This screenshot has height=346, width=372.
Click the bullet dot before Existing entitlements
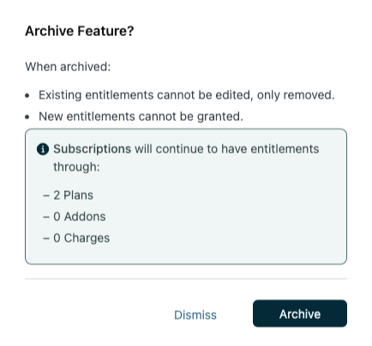click(x=27, y=96)
